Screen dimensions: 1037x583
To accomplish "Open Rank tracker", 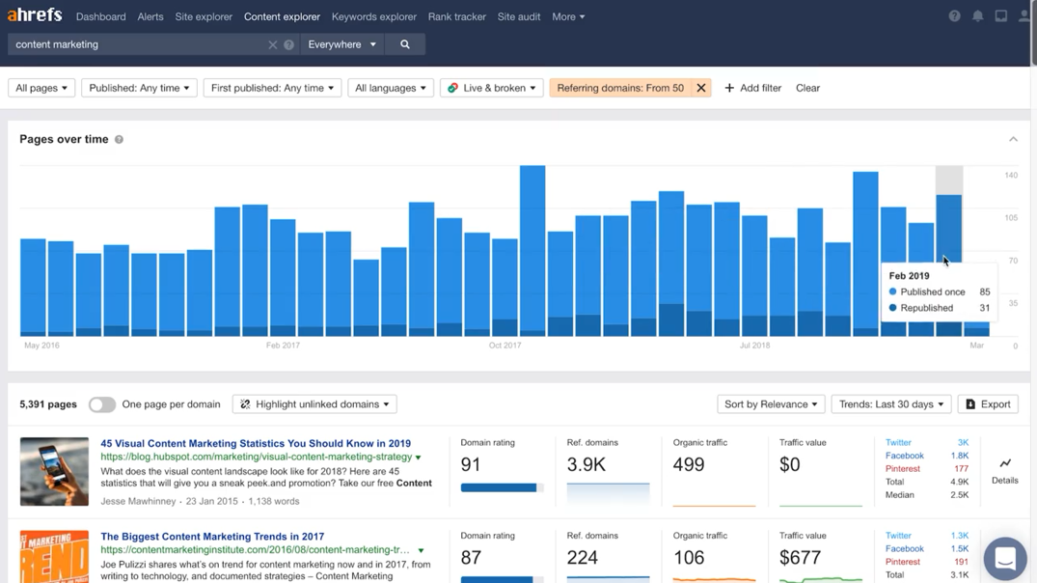I will pos(457,16).
